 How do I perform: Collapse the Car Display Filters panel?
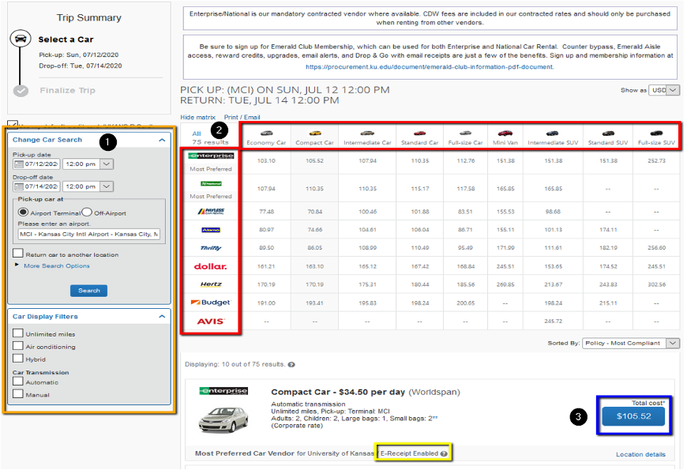tap(162, 317)
